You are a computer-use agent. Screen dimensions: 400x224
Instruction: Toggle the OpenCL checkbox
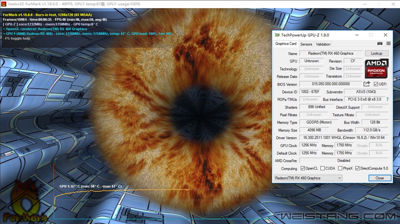click(303, 168)
